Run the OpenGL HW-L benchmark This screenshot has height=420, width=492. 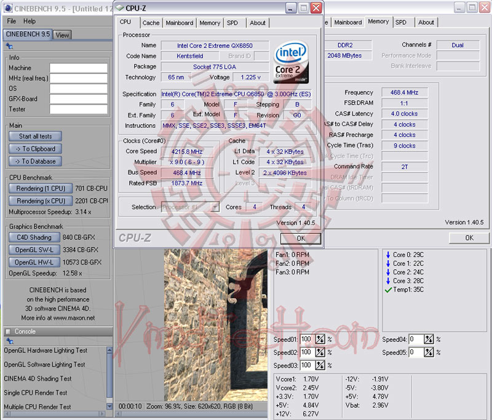click(34, 262)
